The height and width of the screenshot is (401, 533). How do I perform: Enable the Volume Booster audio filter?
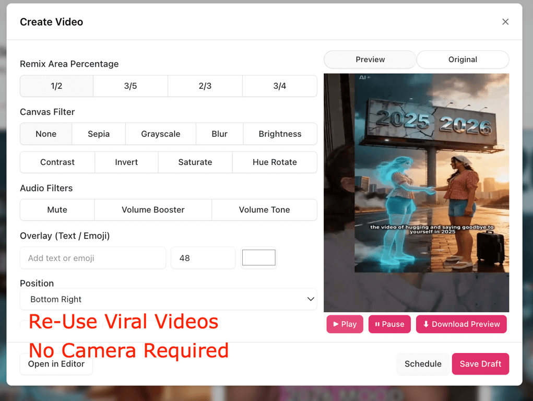[153, 210]
